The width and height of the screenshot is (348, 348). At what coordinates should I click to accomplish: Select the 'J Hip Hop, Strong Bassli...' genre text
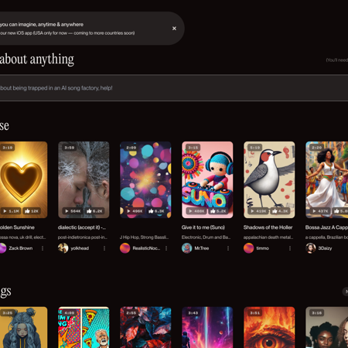coord(144,237)
